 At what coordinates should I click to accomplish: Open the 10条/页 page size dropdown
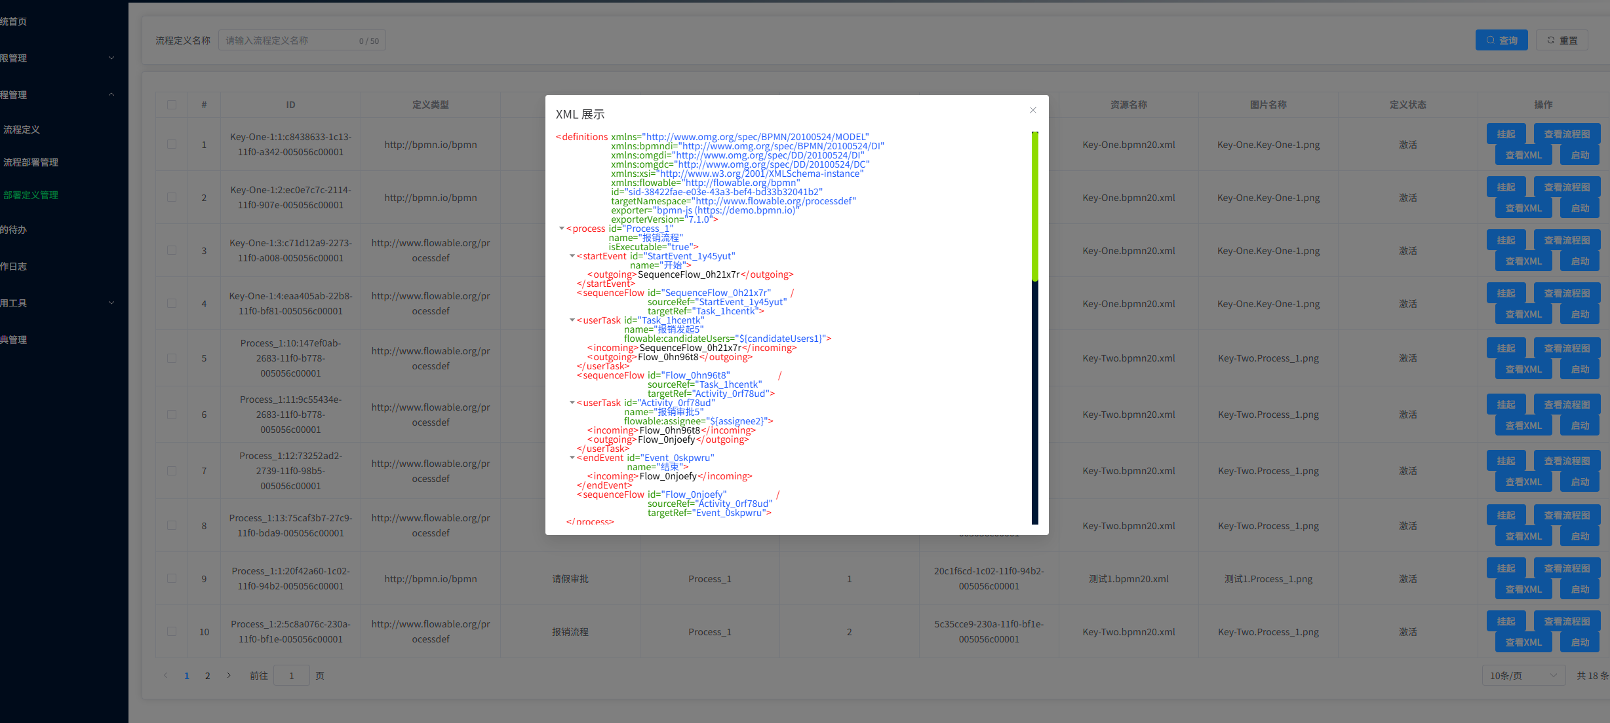click(1523, 675)
